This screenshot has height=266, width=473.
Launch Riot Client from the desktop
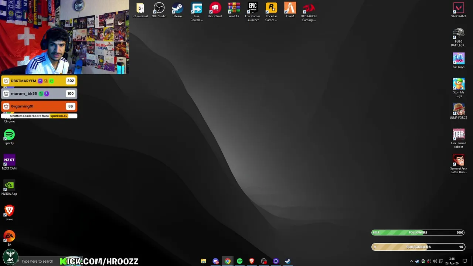tap(215, 10)
